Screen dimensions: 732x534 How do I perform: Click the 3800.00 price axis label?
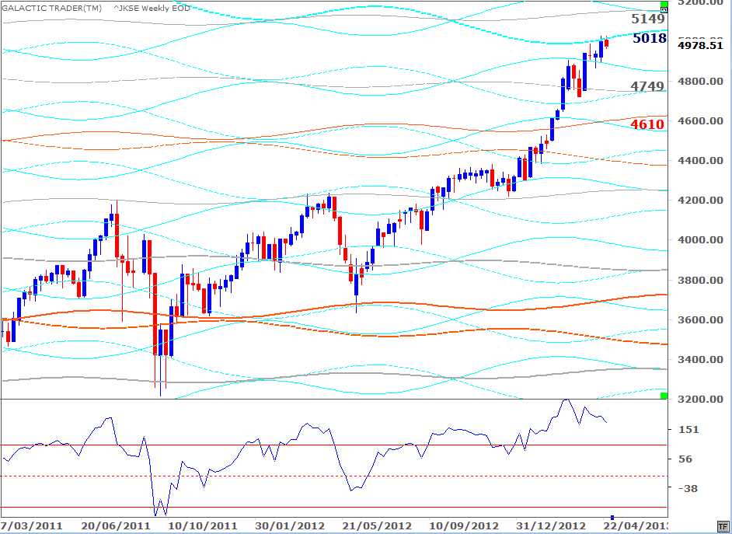click(701, 280)
